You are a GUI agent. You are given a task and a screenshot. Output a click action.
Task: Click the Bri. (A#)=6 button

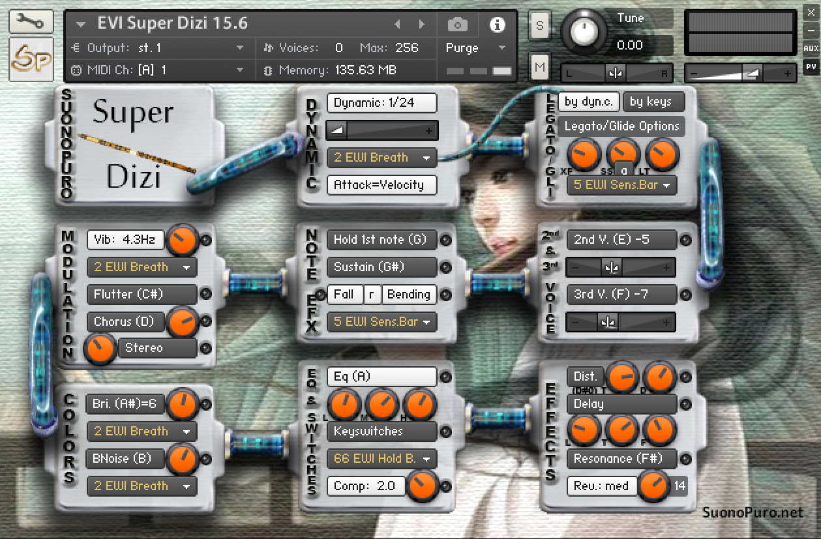coord(125,404)
